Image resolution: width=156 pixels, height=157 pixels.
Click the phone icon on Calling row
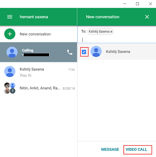pos(69,52)
